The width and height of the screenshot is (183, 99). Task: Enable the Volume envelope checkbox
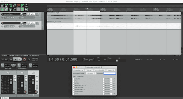[73, 79]
